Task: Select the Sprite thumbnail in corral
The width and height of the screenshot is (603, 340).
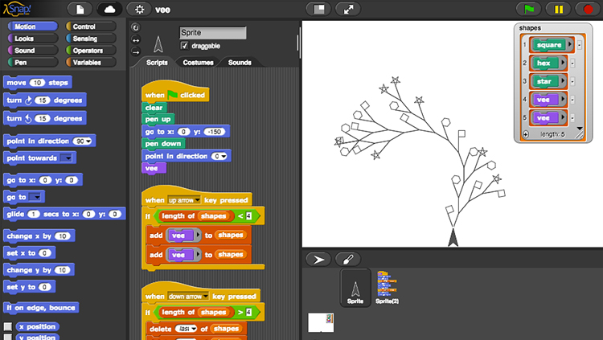Action: [x=355, y=288]
